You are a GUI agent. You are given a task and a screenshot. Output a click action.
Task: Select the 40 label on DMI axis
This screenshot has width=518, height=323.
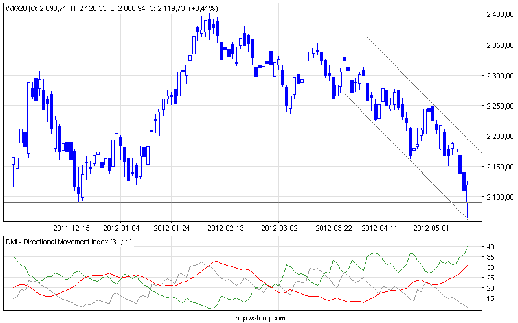(490, 247)
